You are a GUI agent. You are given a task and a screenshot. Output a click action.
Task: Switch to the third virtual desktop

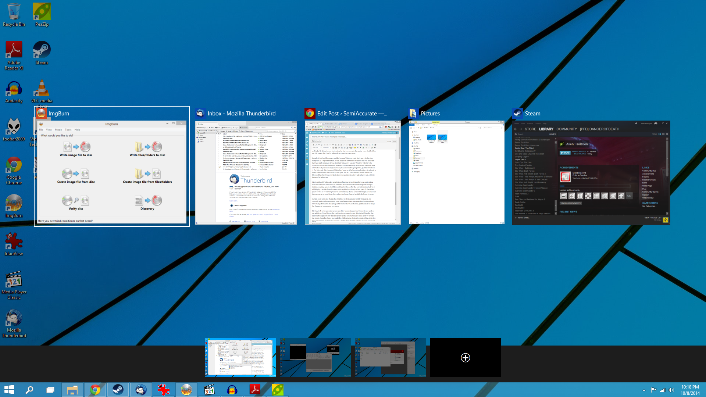coord(391,357)
